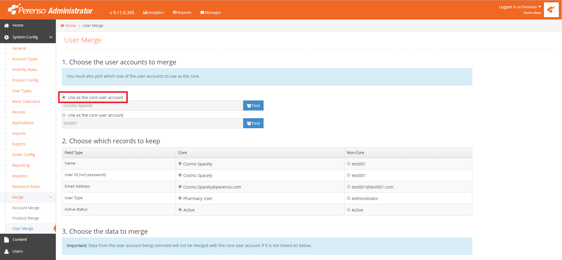Open the Reports top menu

point(182,12)
